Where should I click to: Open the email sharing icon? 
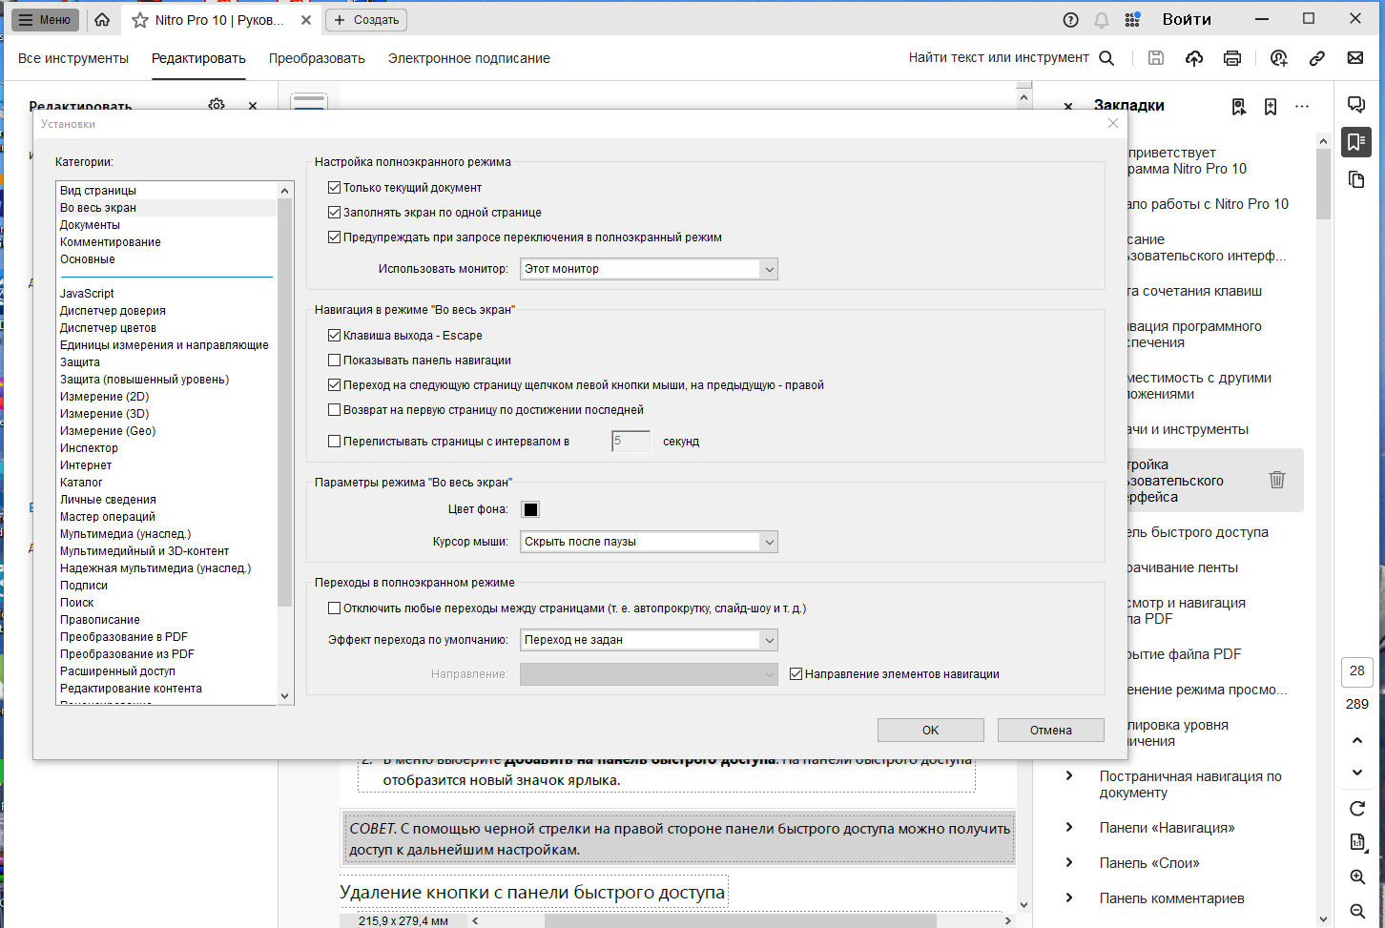point(1355,58)
